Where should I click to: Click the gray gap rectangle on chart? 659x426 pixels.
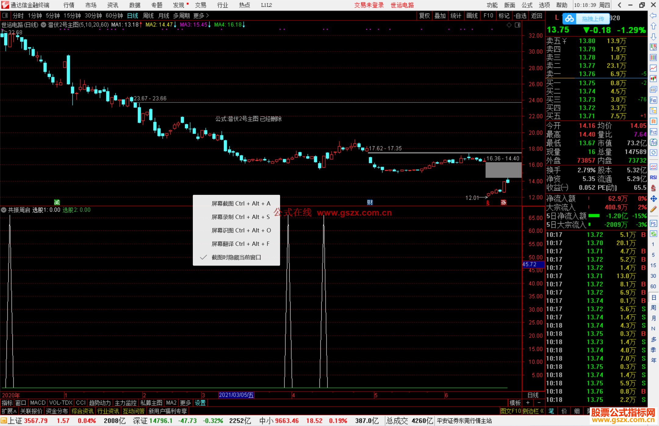click(503, 170)
